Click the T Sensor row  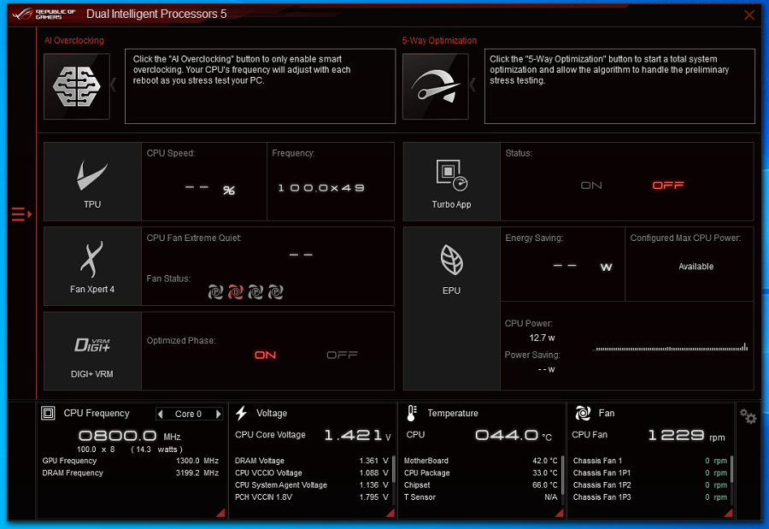(x=480, y=497)
